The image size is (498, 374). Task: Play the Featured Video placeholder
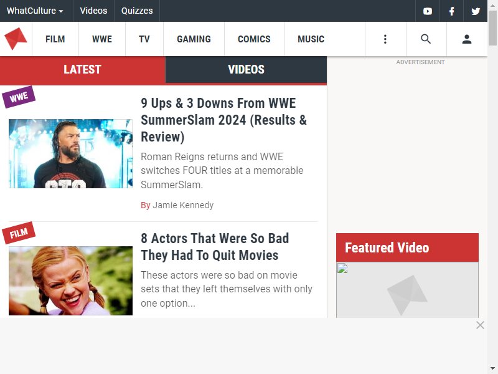(x=407, y=290)
